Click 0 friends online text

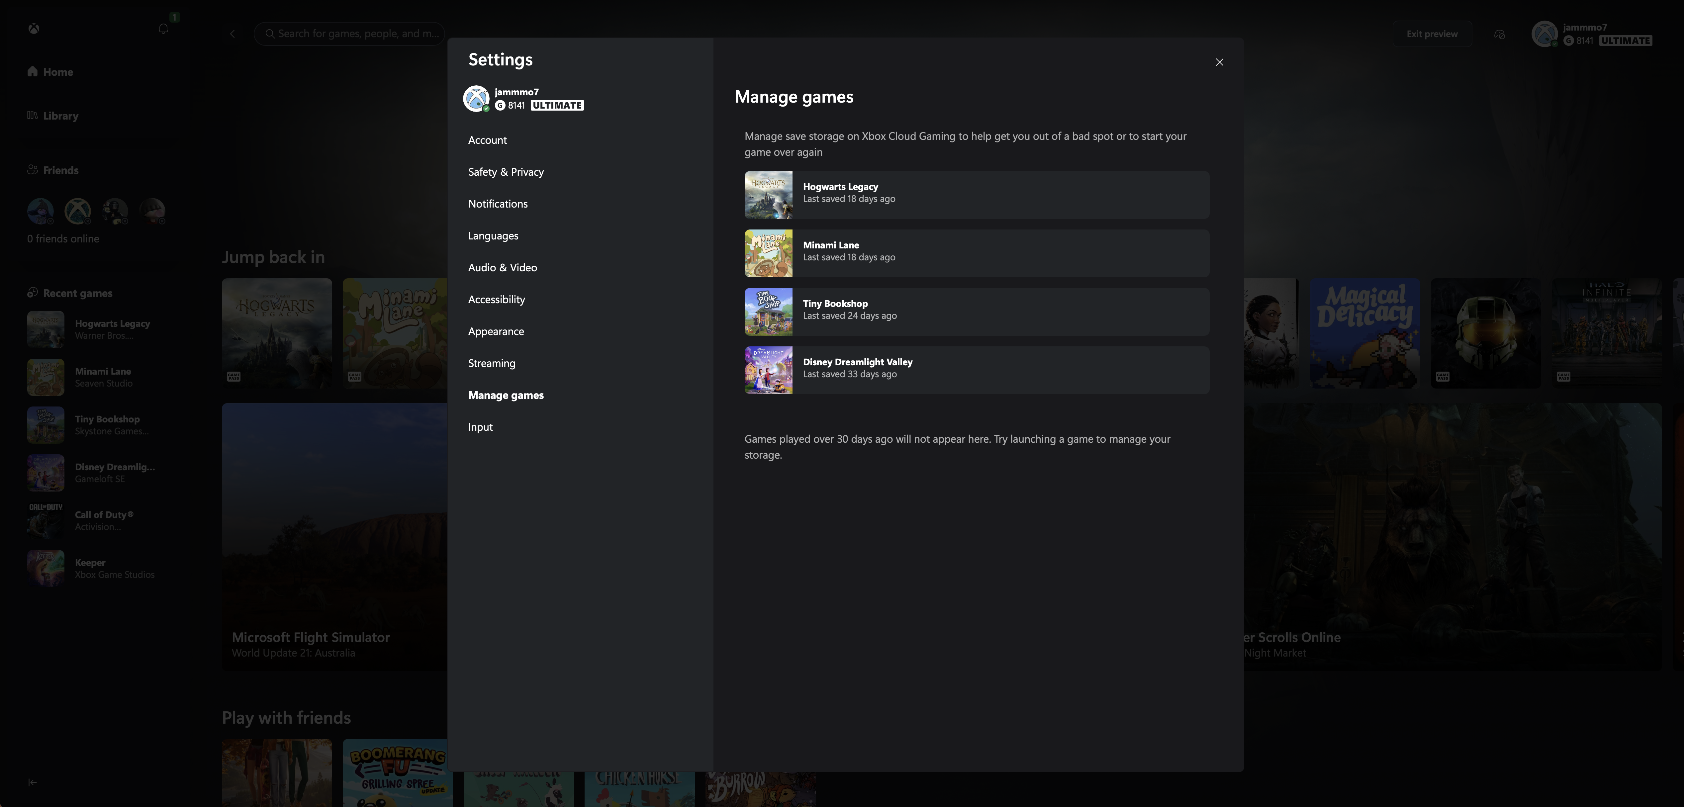[x=63, y=238]
